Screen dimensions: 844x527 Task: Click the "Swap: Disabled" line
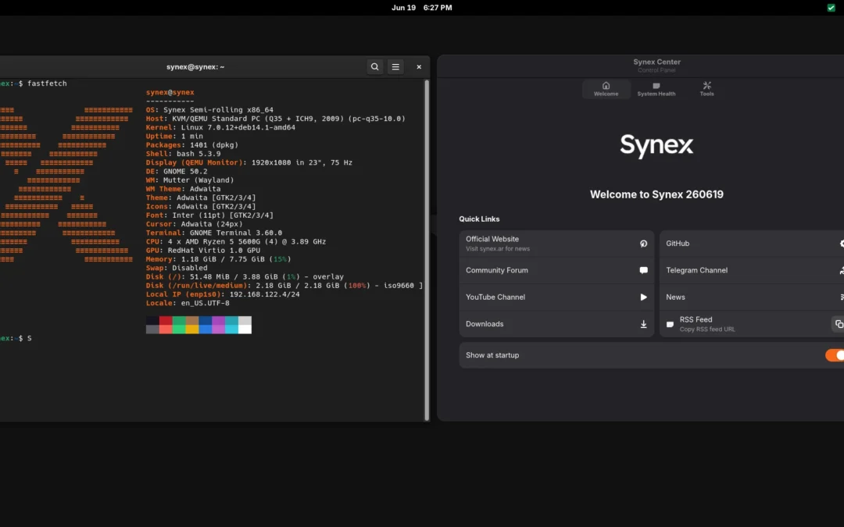(x=177, y=268)
